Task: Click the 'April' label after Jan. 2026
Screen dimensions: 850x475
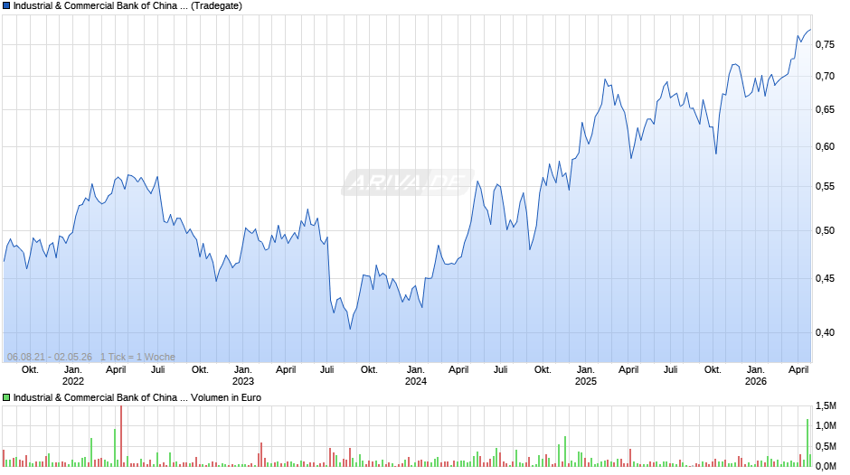Action: [798, 370]
